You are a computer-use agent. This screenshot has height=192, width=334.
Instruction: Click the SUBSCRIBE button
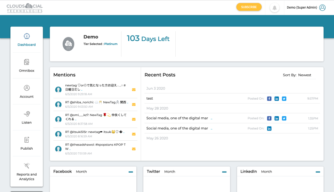[249, 7]
